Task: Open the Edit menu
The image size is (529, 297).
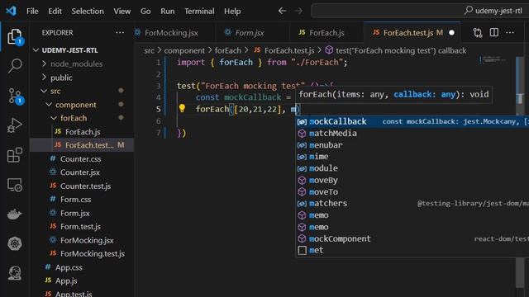Action: (x=55, y=11)
